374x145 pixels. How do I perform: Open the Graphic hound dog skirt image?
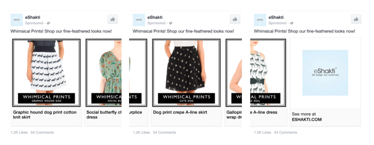point(47,73)
